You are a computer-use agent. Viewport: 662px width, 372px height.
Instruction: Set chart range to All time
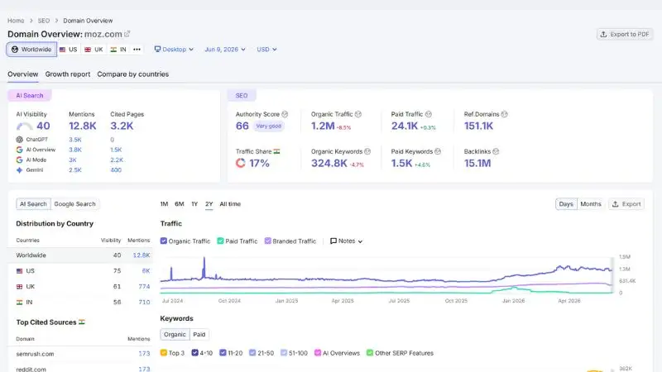230,203
